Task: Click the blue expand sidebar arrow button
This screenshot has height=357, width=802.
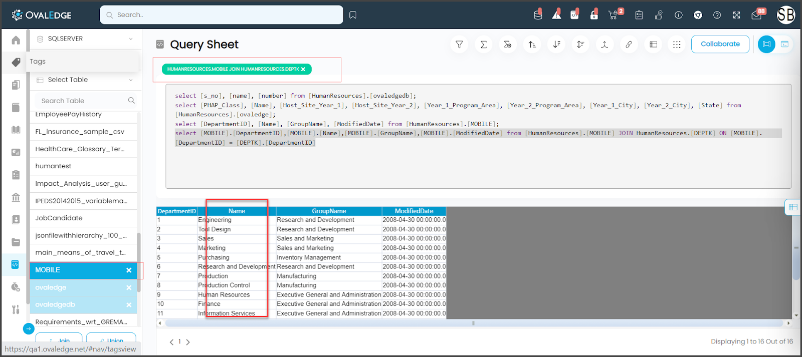Action: coord(29,329)
